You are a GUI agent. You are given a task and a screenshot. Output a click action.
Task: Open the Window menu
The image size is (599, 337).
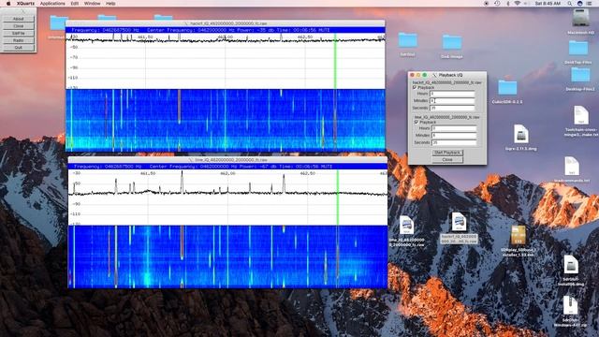point(92,4)
